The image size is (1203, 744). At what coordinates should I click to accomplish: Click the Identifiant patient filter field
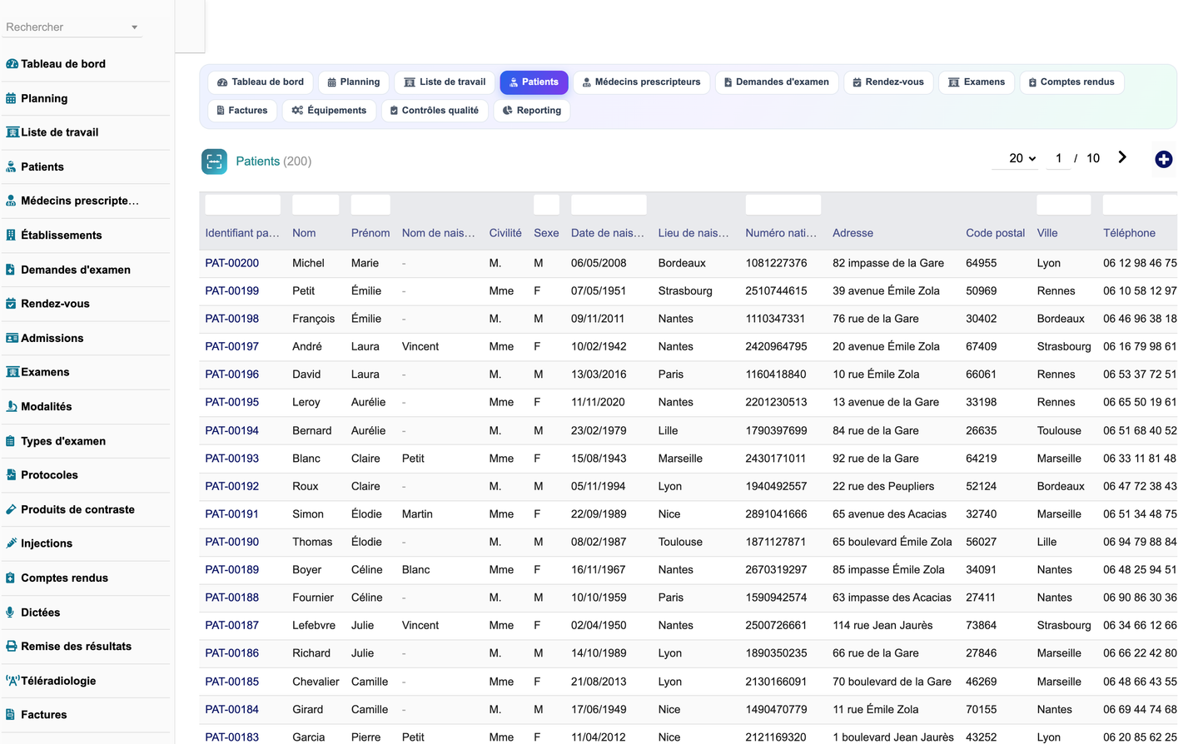pos(243,205)
